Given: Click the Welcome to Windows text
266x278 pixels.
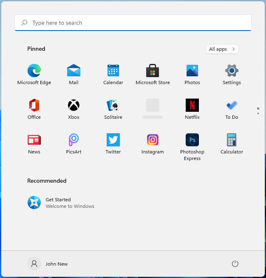Looking at the screenshot, I should [70, 206].
